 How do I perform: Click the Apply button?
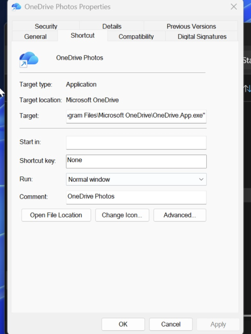pyautogui.click(x=218, y=324)
